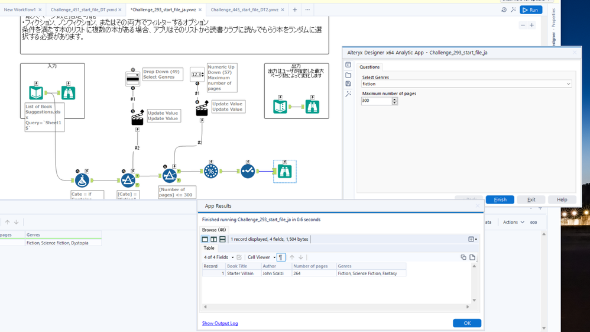Click the John Scalzi cell
Screen dimensions: 590x332
[276, 273]
